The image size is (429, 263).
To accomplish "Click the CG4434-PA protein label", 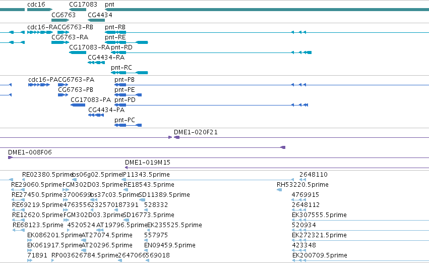I will [106, 110].
